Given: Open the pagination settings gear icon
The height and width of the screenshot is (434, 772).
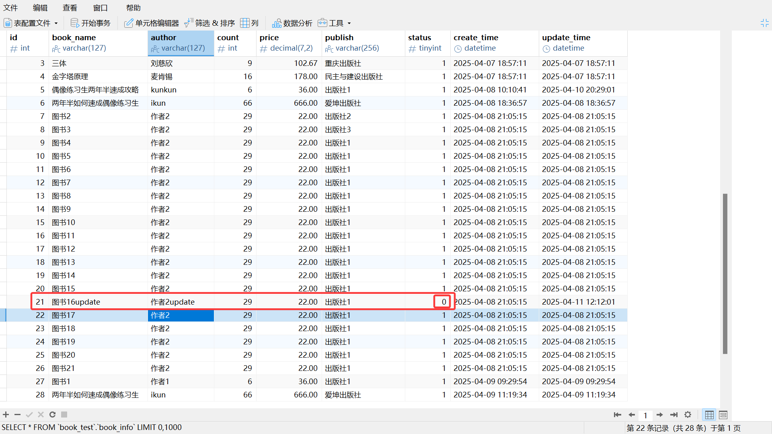Looking at the screenshot, I should 688,414.
